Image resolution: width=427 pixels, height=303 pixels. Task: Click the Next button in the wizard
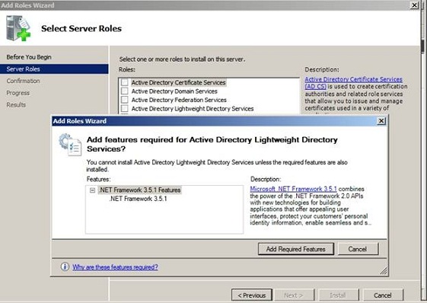[294, 295]
